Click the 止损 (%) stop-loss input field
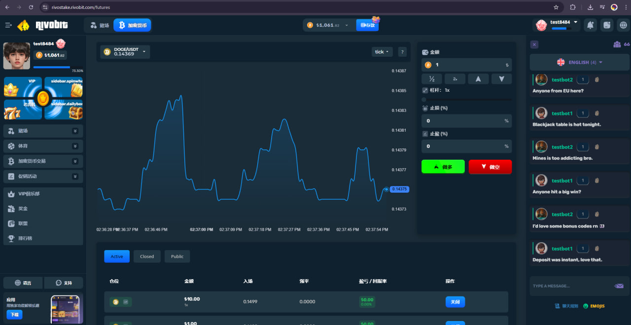The width and height of the screenshot is (631, 325). [x=463, y=121]
